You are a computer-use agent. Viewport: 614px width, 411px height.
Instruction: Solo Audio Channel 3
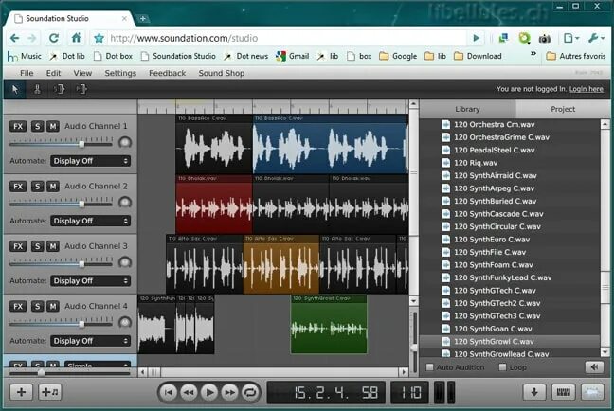(37, 246)
